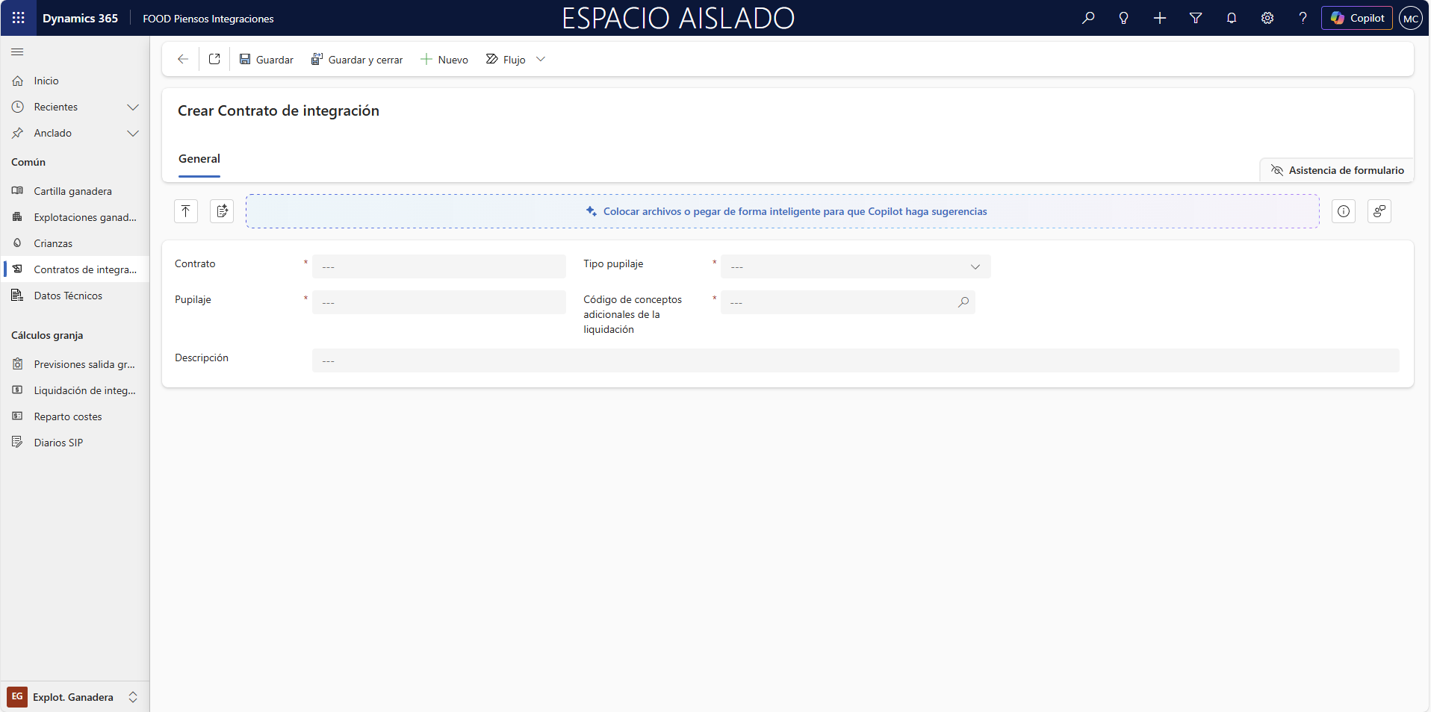The height and width of the screenshot is (712, 1431).
Task: Go to Crianzas in sidebar
Action: click(x=53, y=243)
